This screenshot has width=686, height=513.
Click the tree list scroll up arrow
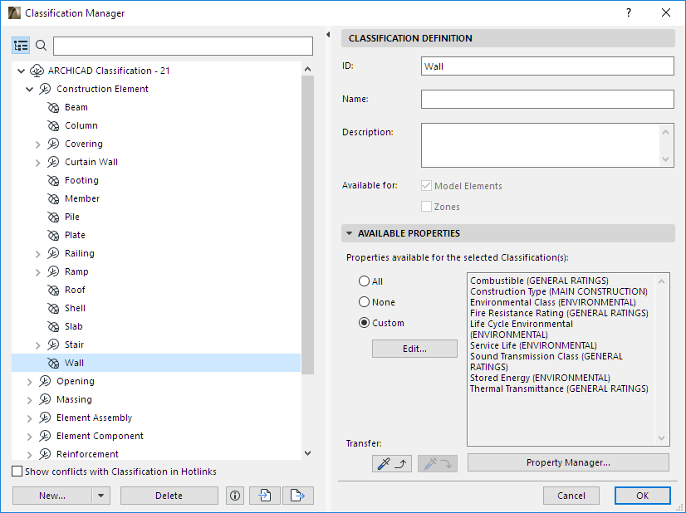point(307,69)
